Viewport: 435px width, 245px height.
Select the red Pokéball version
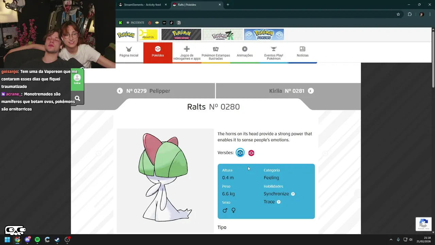click(251, 153)
